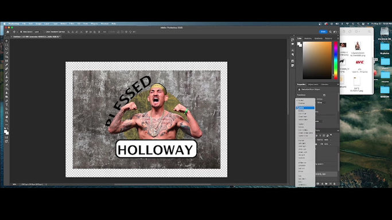This screenshot has height=220, width=392.
Task: Select the Horizontal Type tool
Action: pyautogui.click(x=6, y=104)
